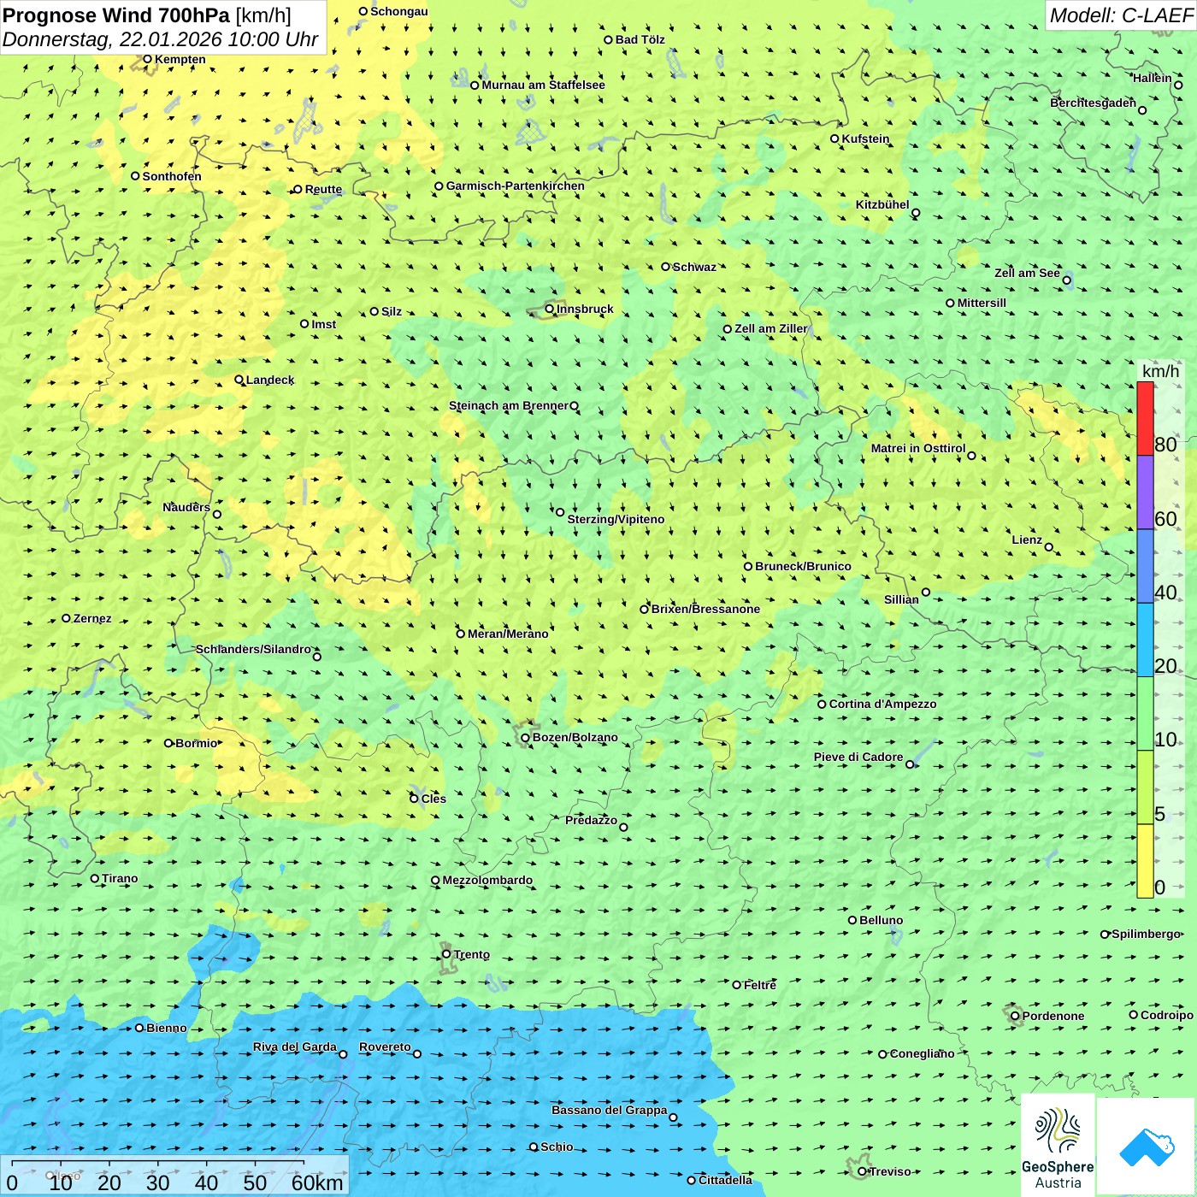Click the purple 60 km/h legend swatch
This screenshot has width=1197, height=1197.
click(x=1145, y=492)
